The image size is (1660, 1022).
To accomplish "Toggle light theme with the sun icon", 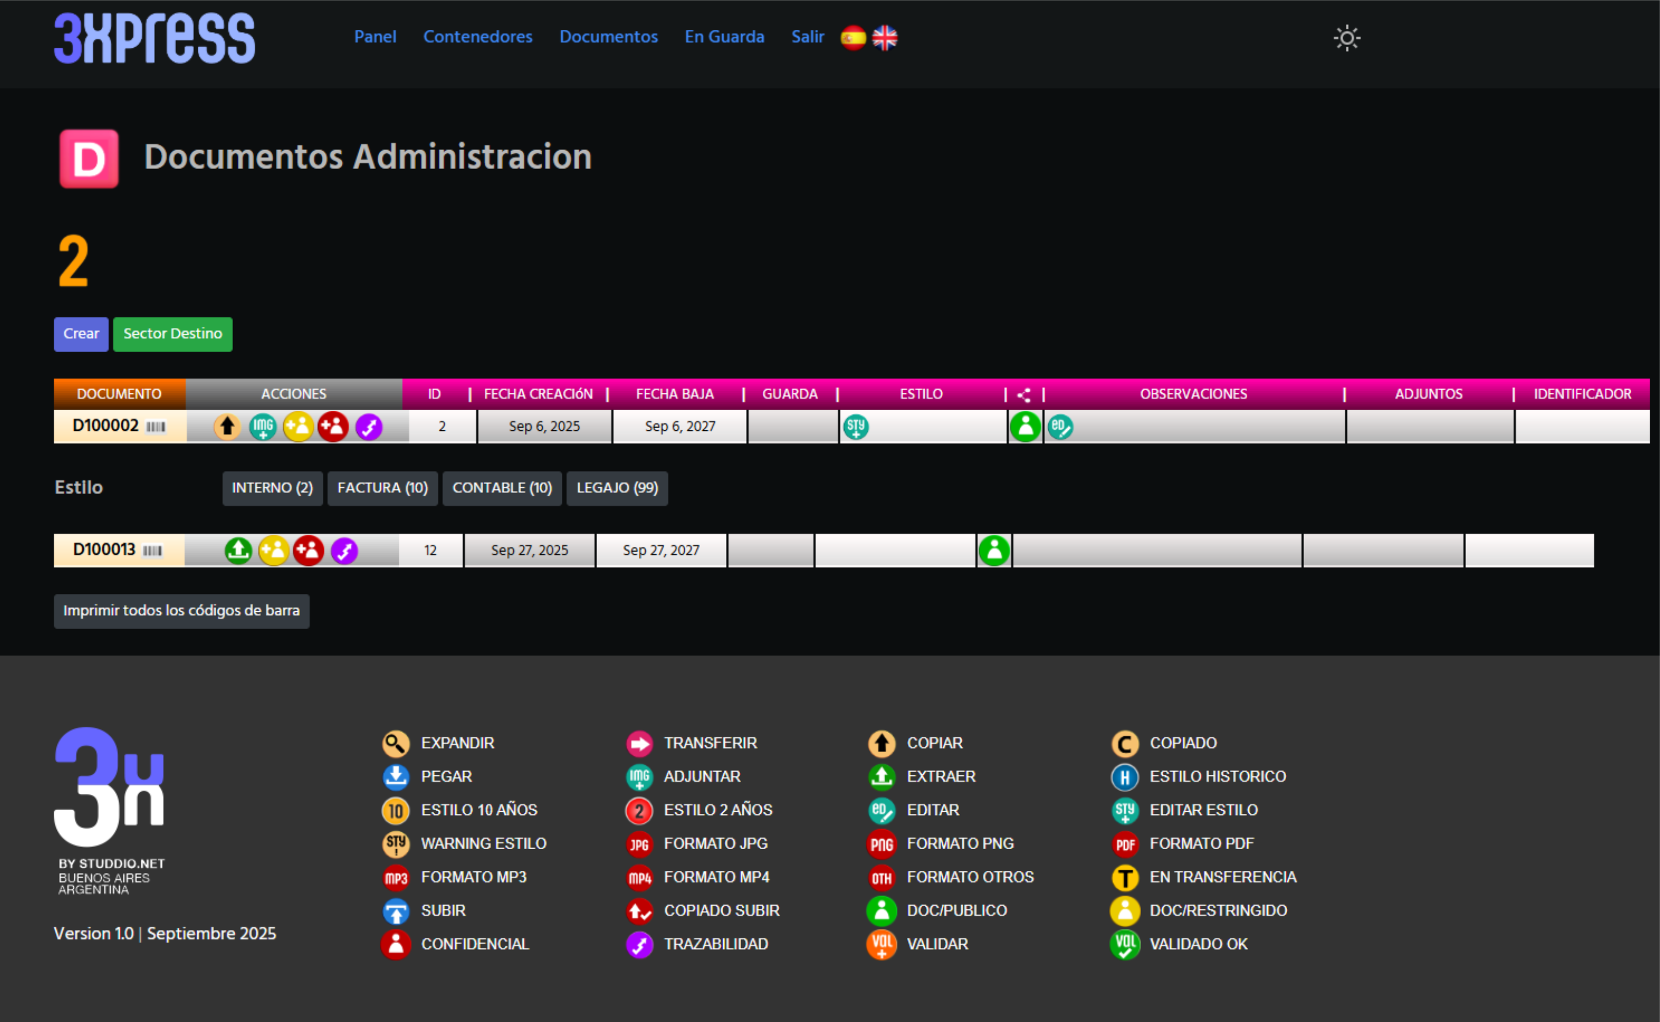I will tap(1346, 38).
